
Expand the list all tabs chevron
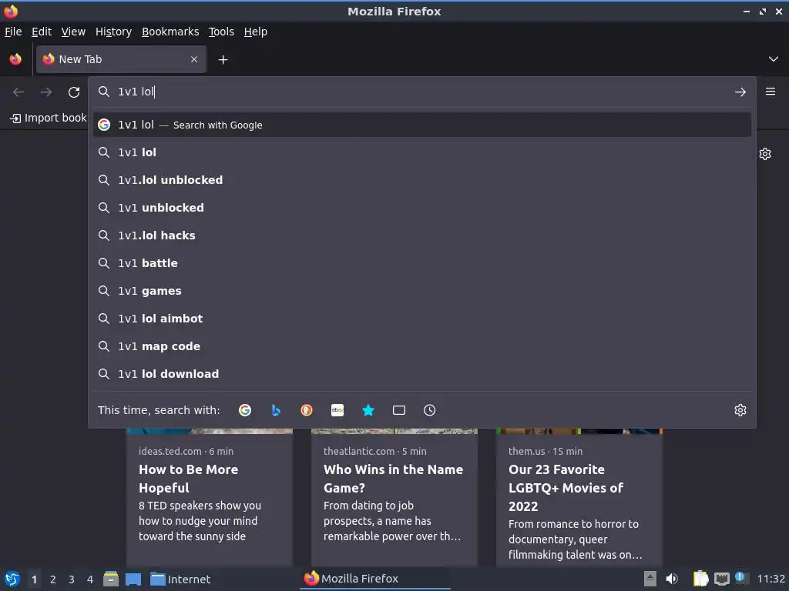pyautogui.click(x=774, y=59)
